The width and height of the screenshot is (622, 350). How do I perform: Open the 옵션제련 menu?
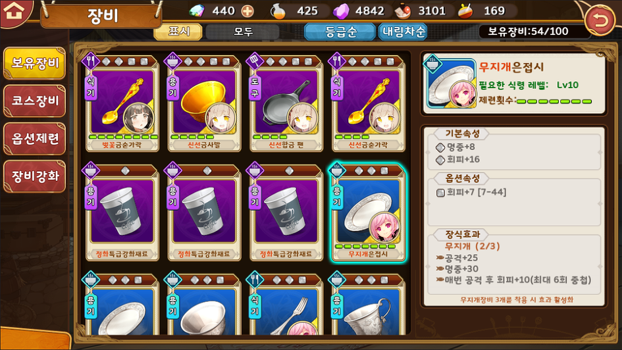pyautogui.click(x=34, y=138)
